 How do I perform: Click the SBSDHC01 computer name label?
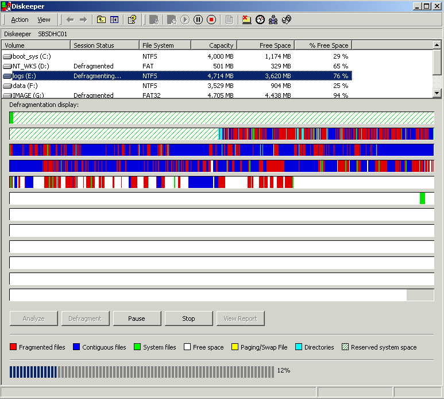point(53,34)
